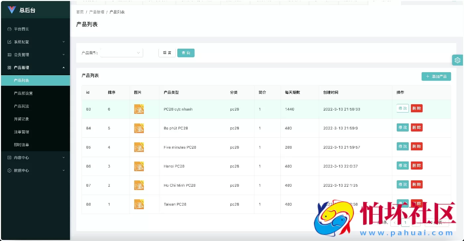Click the 会员管理 list icon
464x241 pixels.
(9, 55)
